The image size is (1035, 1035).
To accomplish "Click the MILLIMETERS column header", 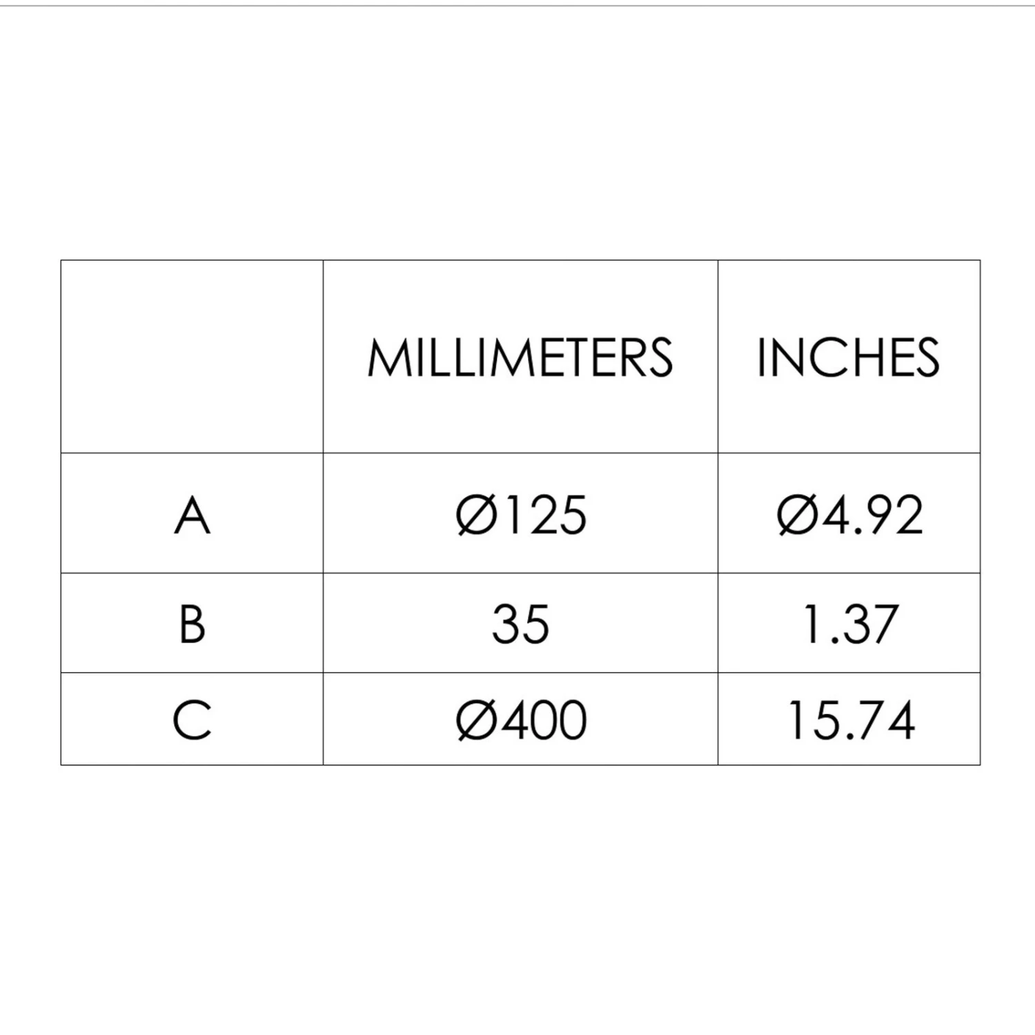I will (x=520, y=358).
